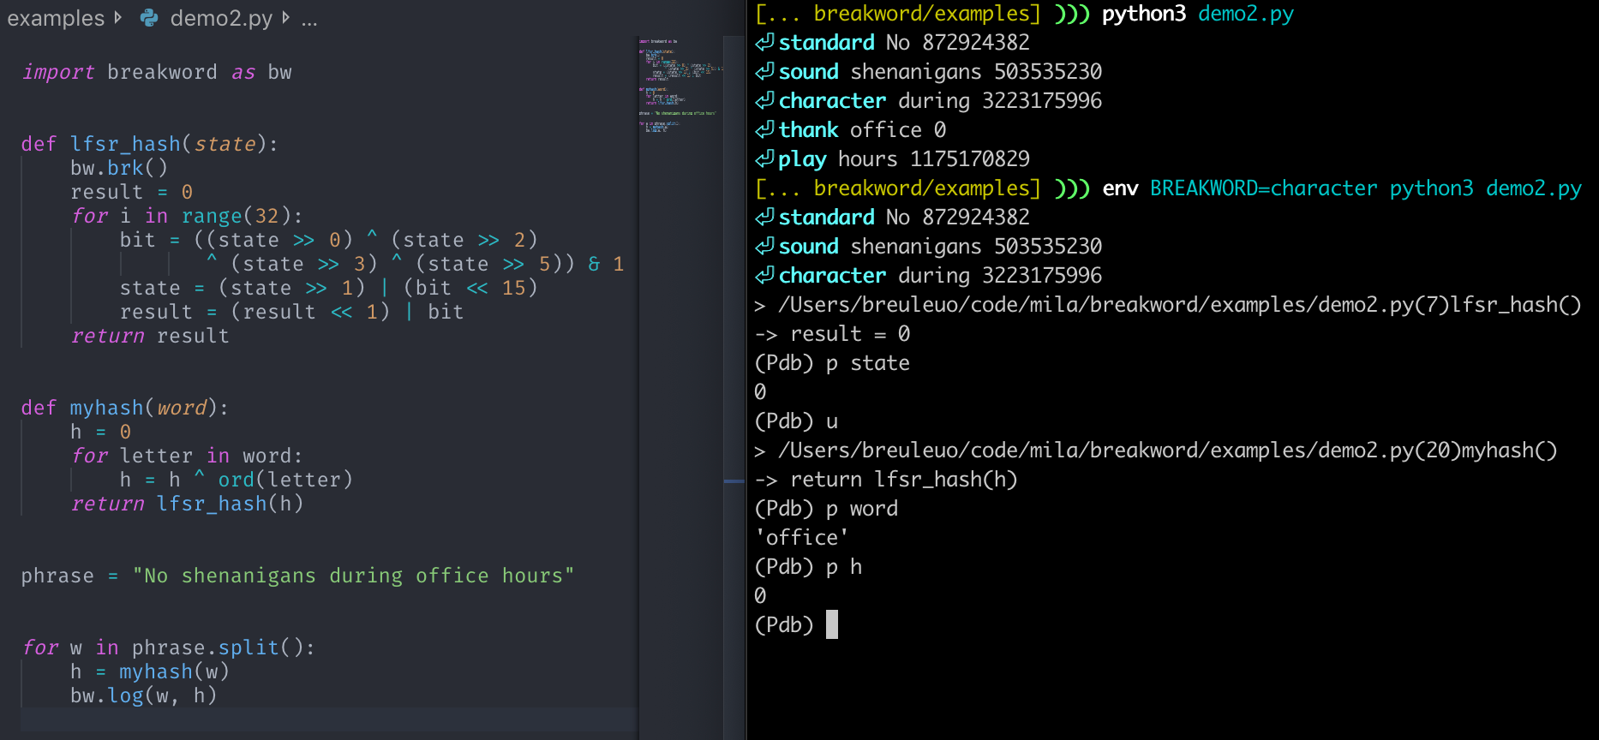Click the minimap code preview
The height and width of the screenshot is (740, 1599).
coord(680,86)
